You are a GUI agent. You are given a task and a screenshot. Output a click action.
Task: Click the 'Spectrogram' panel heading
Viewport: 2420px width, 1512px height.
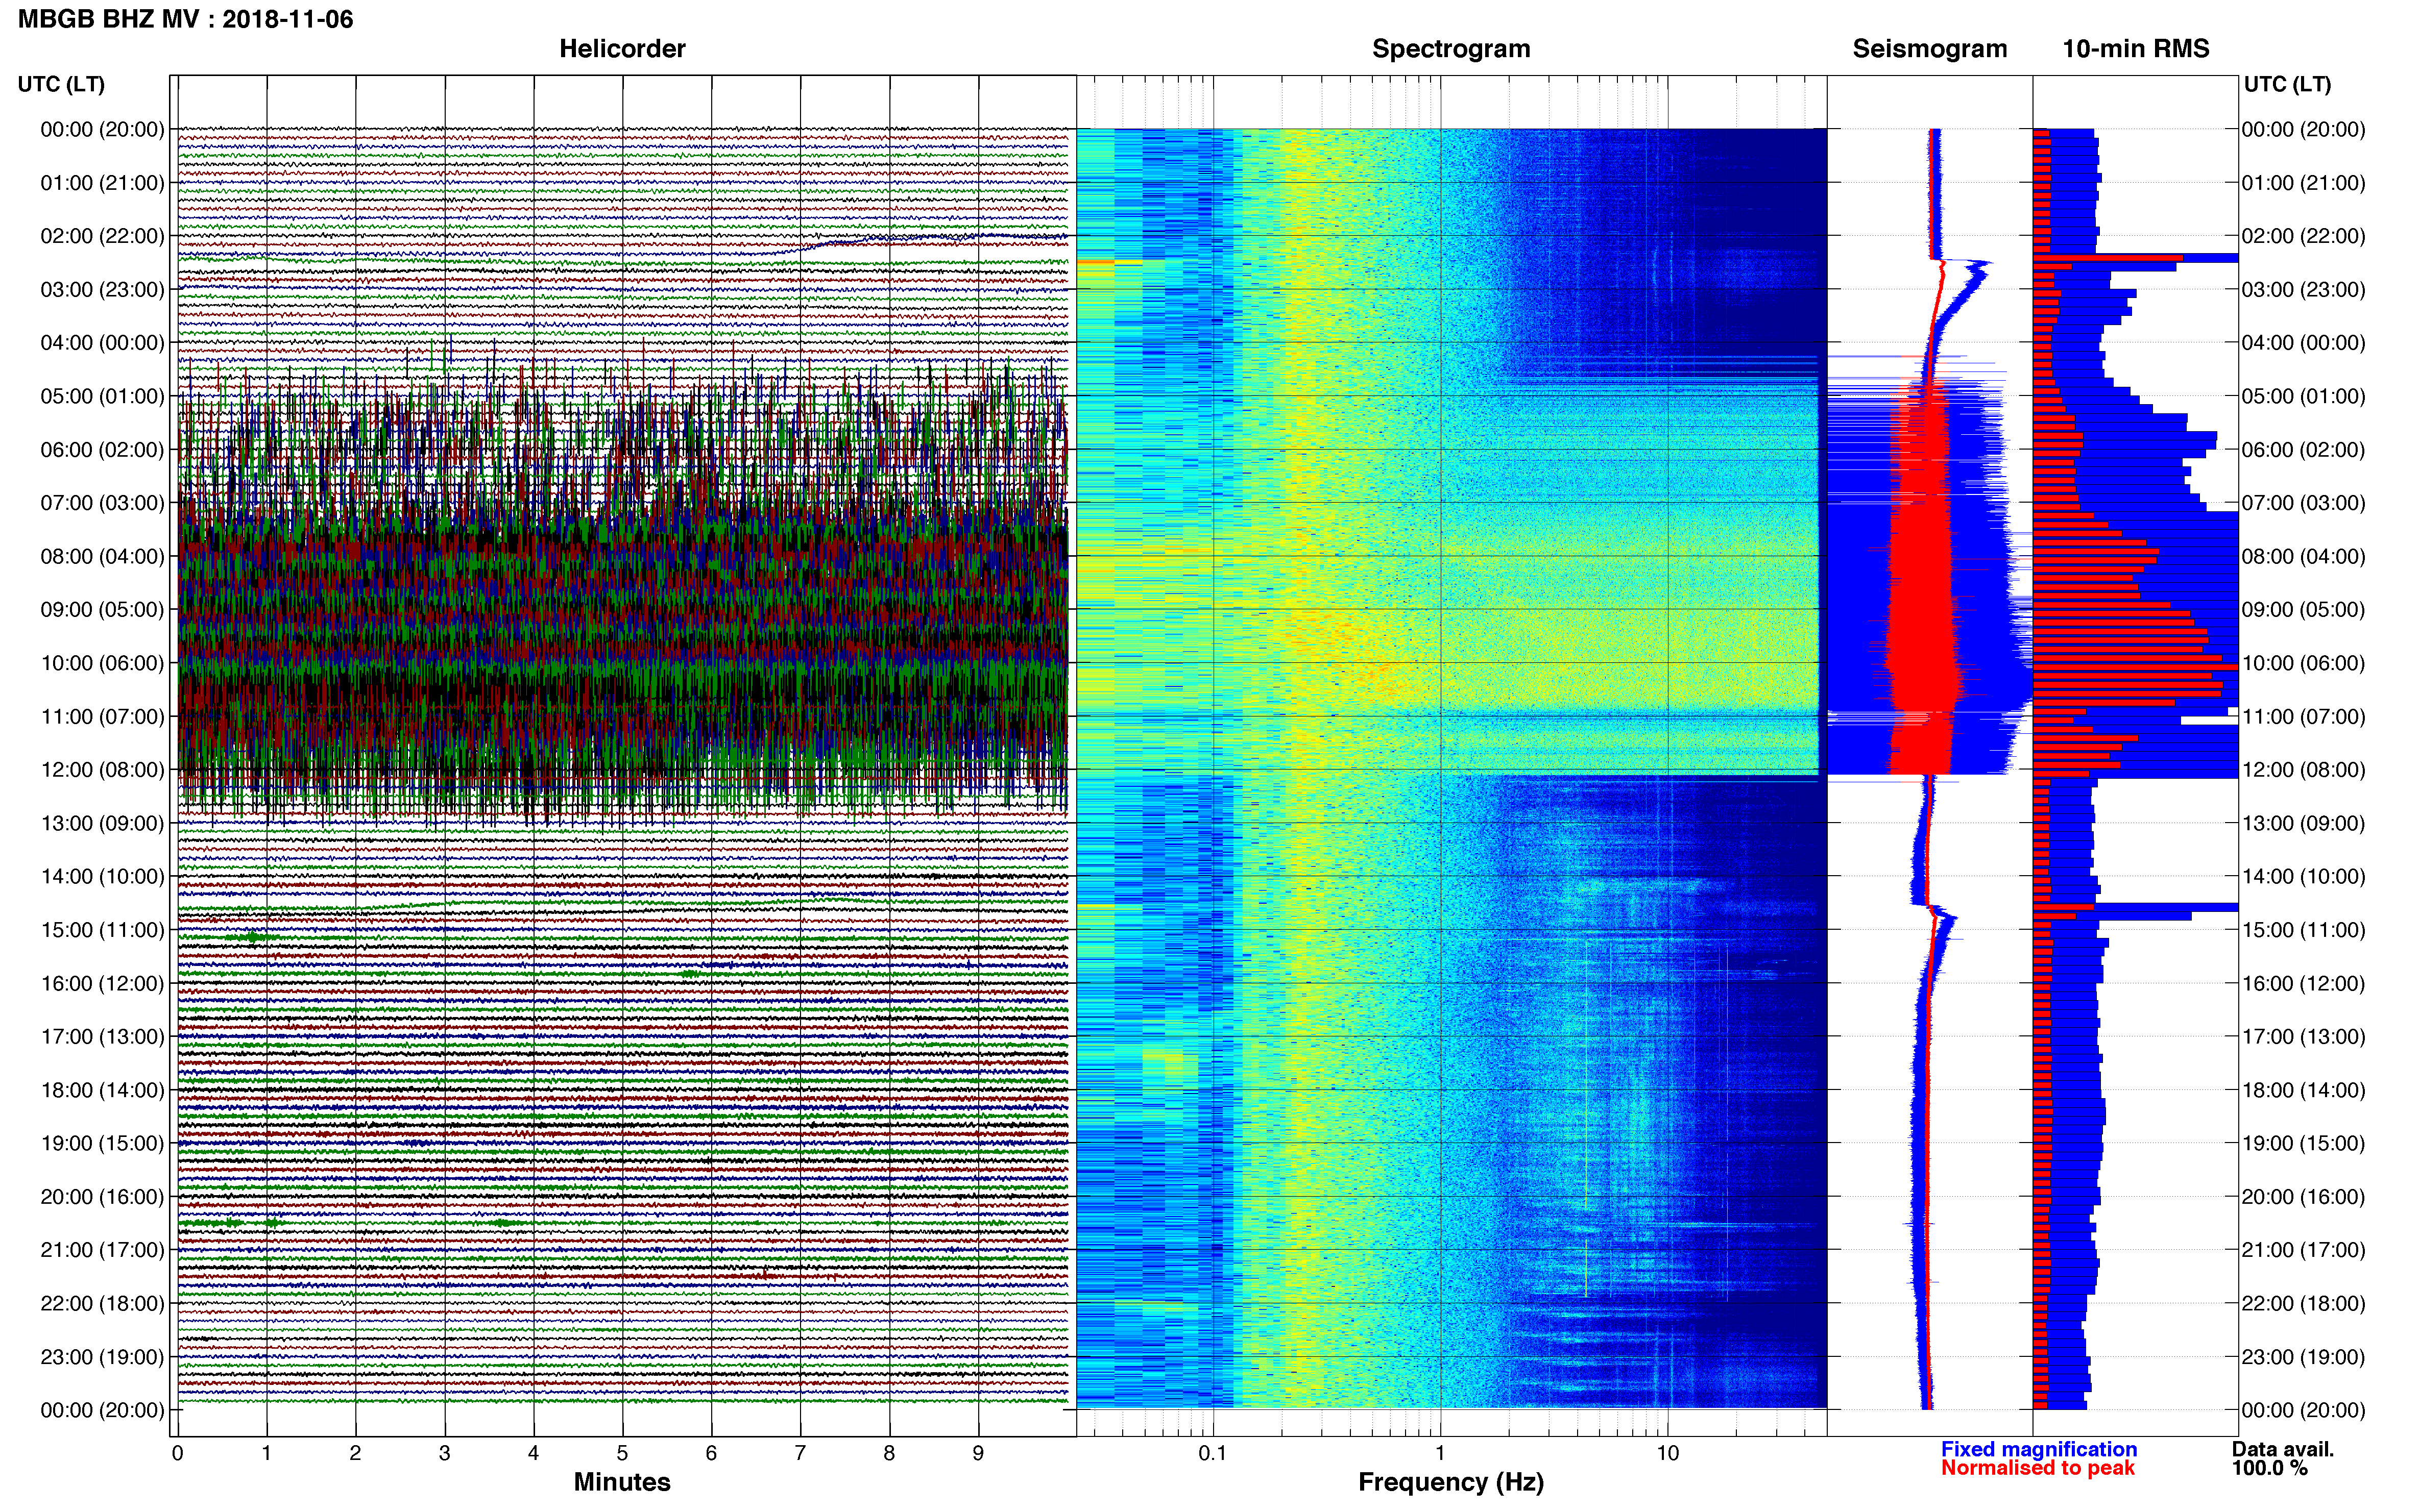(1450, 49)
